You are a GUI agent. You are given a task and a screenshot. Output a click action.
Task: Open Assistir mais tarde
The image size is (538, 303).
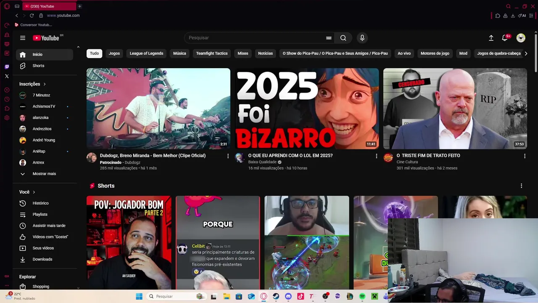coord(45,226)
